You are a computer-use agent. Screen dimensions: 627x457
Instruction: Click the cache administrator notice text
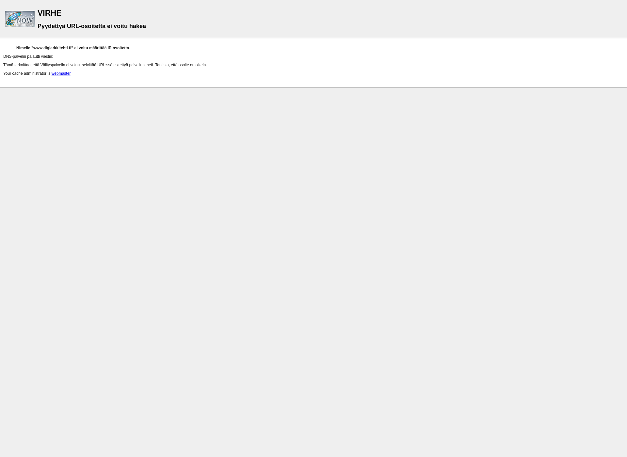point(37,73)
